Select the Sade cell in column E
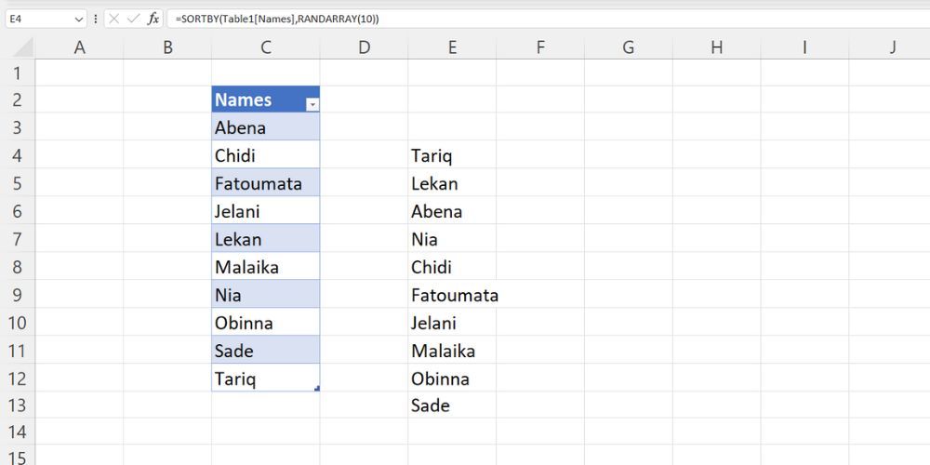Image resolution: width=930 pixels, height=465 pixels. [x=451, y=405]
